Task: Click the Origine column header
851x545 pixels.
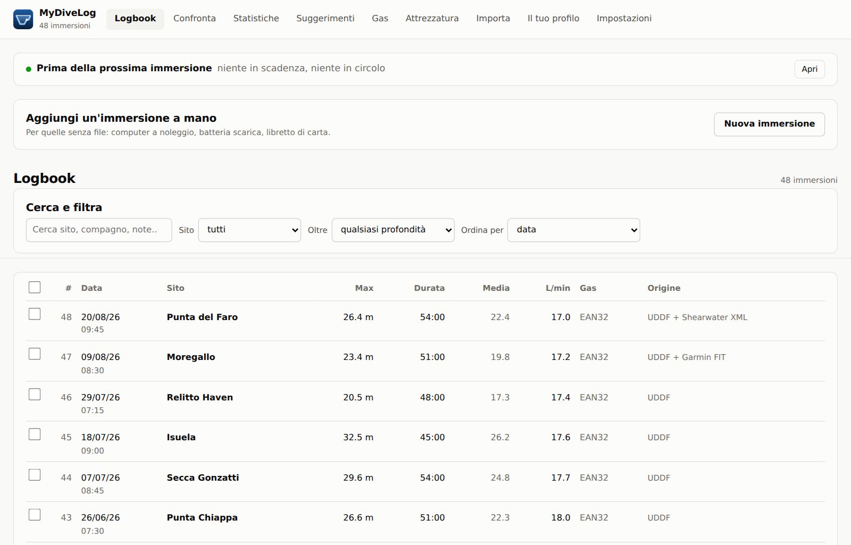Action: click(x=664, y=288)
